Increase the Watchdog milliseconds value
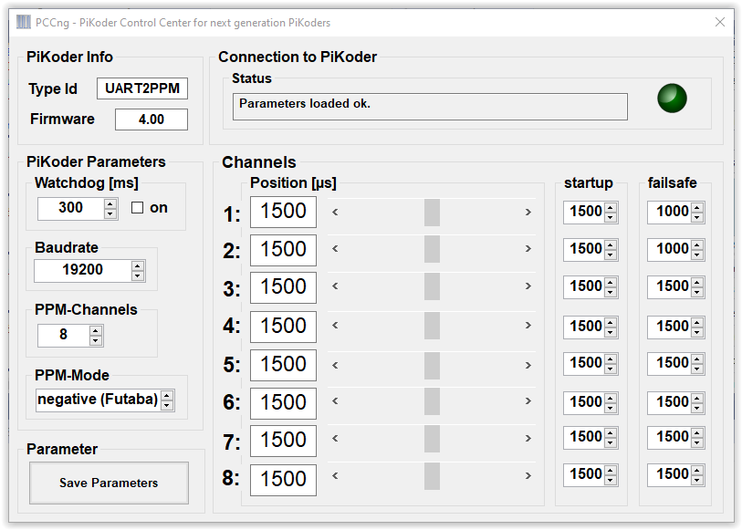Screen dimensions: 742x530 click(x=110, y=203)
